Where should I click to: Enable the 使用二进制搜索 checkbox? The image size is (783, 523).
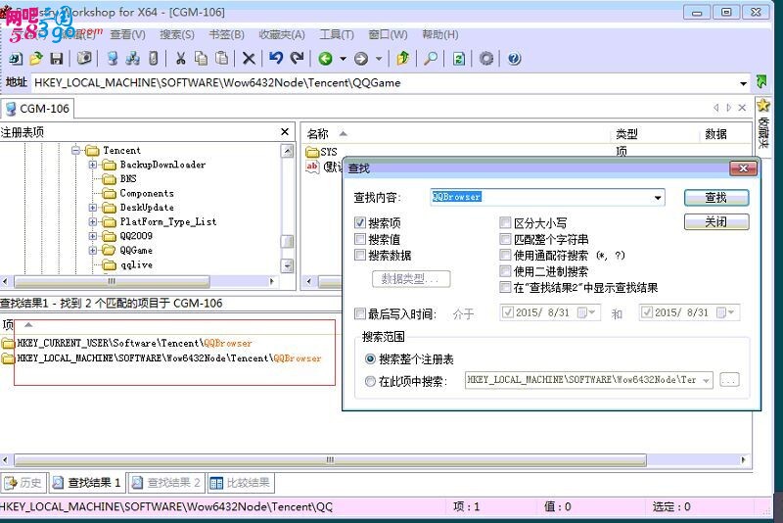coord(505,271)
